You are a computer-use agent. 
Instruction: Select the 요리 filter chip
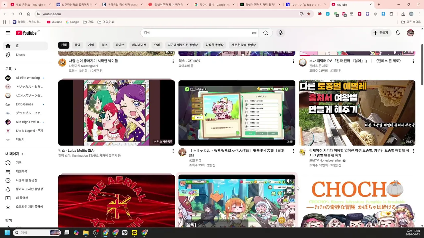click(157, 45)
